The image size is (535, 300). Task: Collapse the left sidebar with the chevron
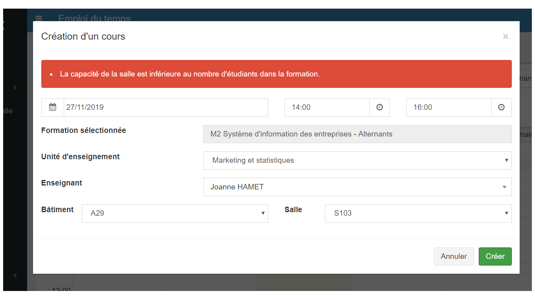coord(15,87)
